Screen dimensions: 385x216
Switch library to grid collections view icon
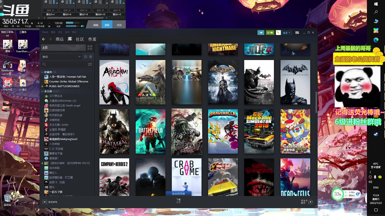tap(90, 47)
